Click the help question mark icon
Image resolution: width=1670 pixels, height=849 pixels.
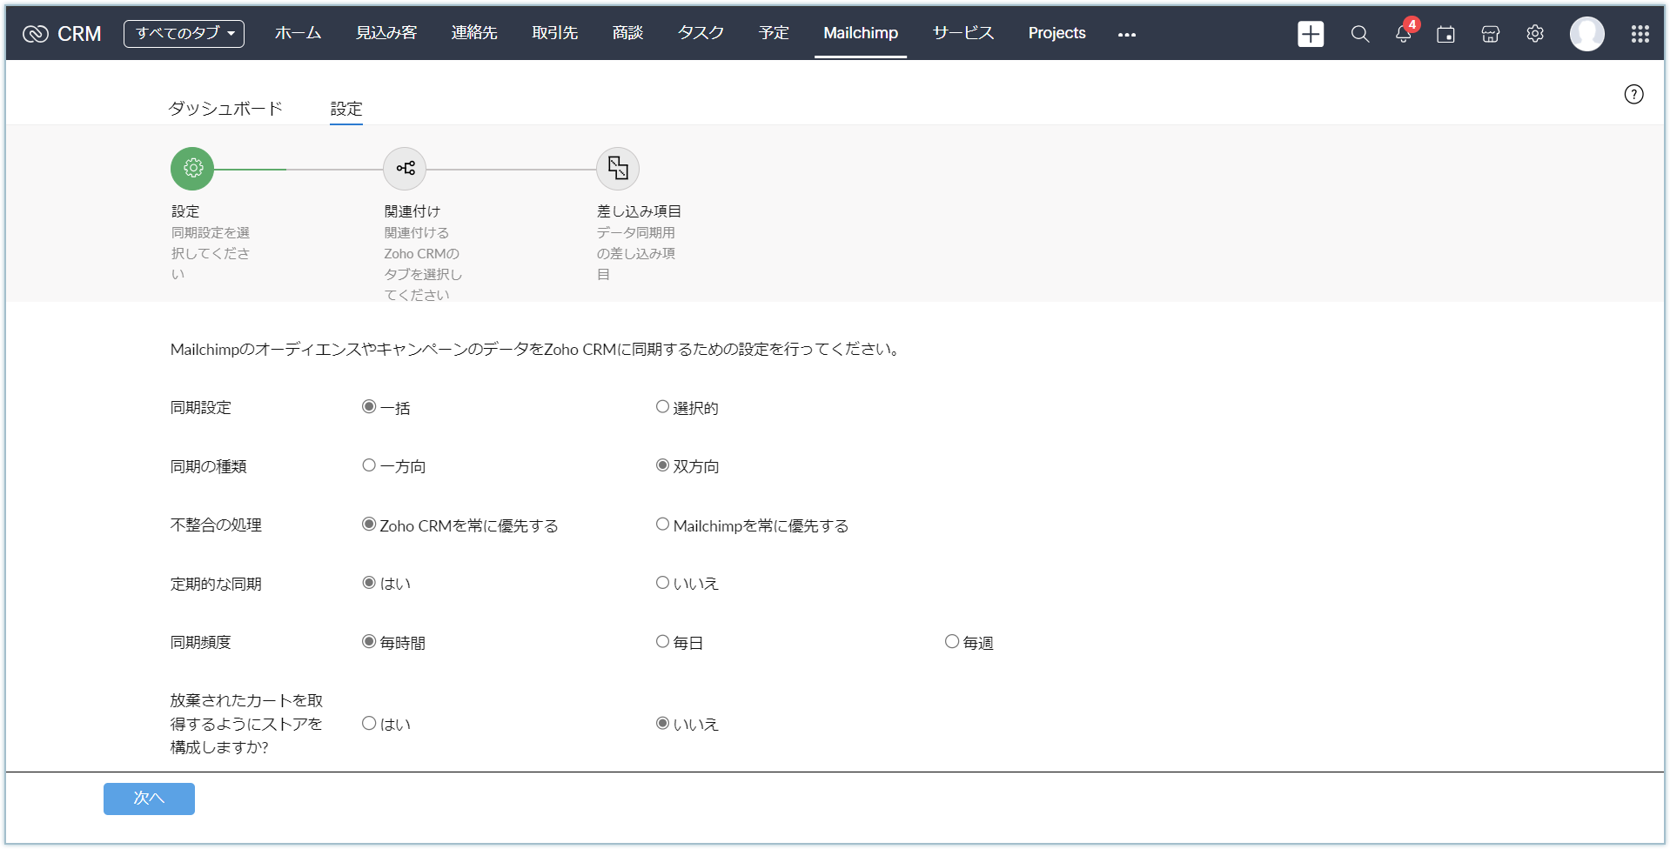pyautogui.click(x=1633, y=94)
